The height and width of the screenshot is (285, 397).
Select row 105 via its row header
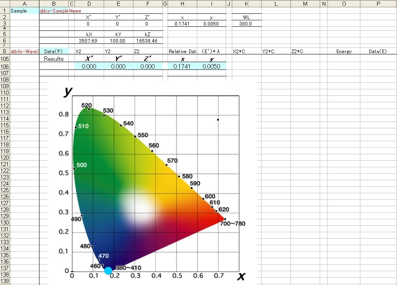(4, 59)
